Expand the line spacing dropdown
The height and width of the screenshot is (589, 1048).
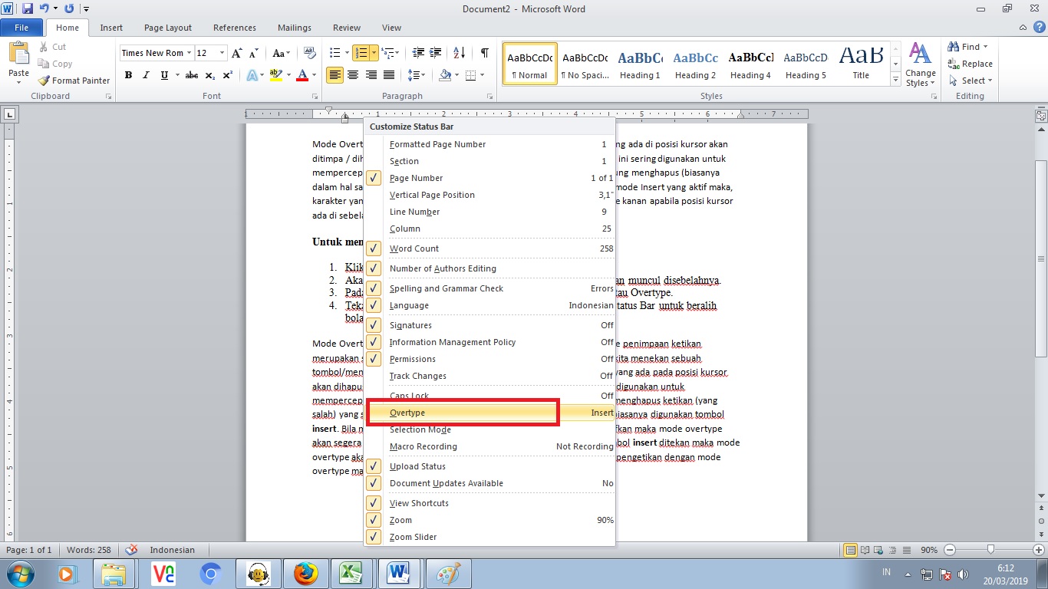(417, 75)
